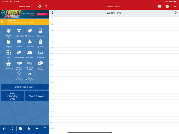Tap the 6 AM time slot
The image size is (179, 134).
[117, 33]
